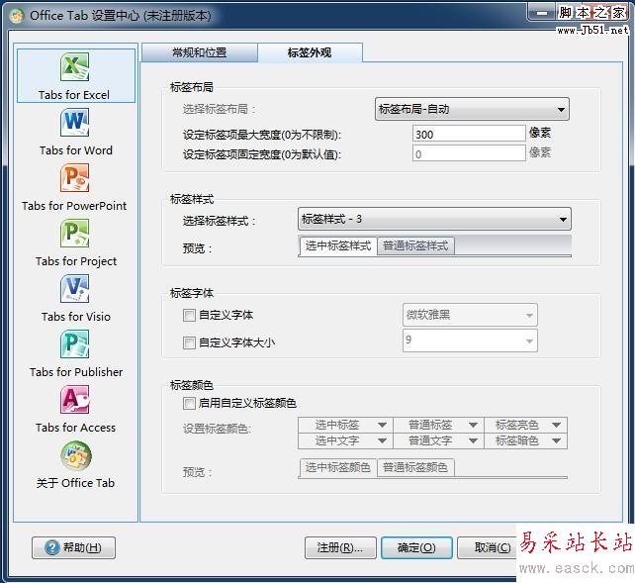This screenshot has height=583, width=635.
Task: Open the 微软雅黑 font dropdown
Action: coord(470,315)
